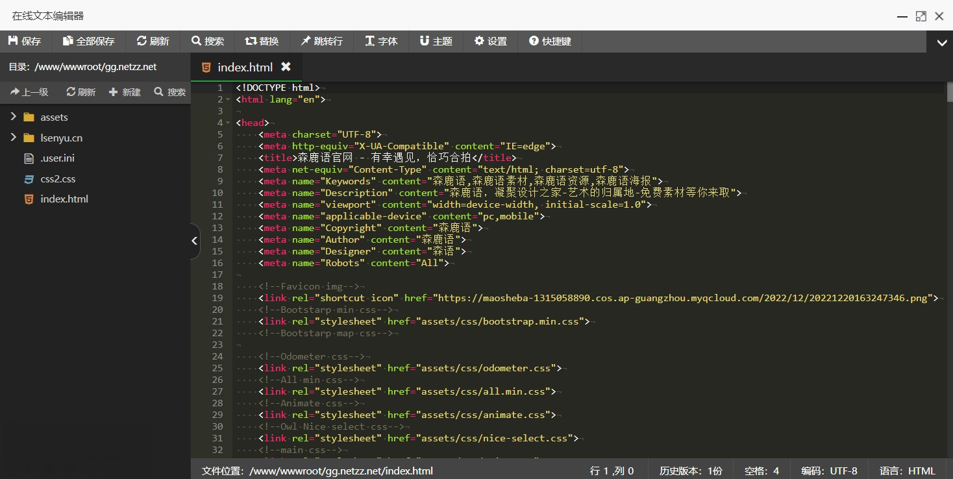Open the Font (字体) settings

click(381, 41)
